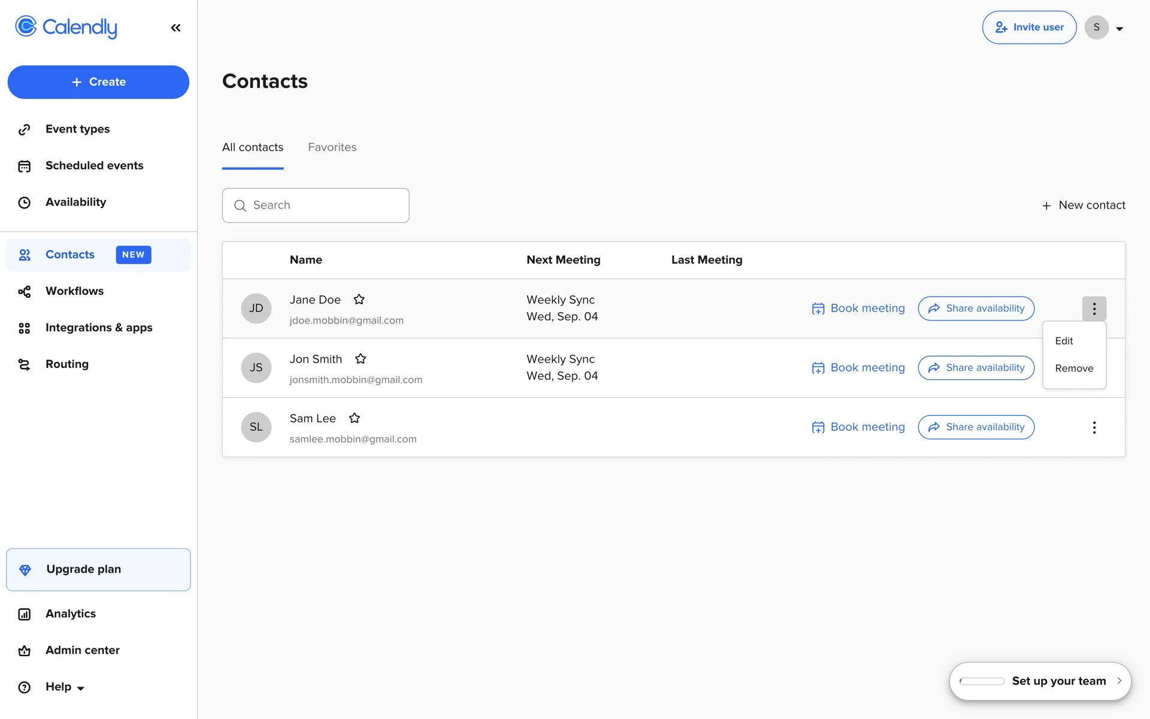Viewport: 1150px width, 719px height.
Task: Collapse the sidebar with double-chevron icon
Action: 175,28
